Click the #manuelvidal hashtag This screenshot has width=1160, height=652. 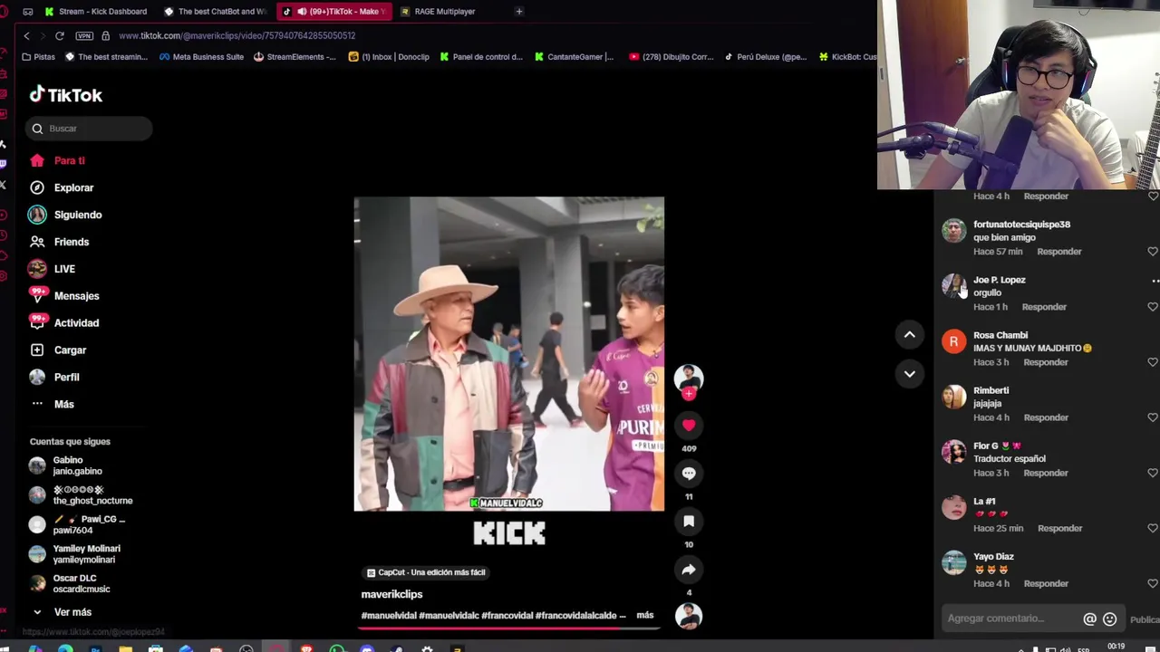[388, 616]
